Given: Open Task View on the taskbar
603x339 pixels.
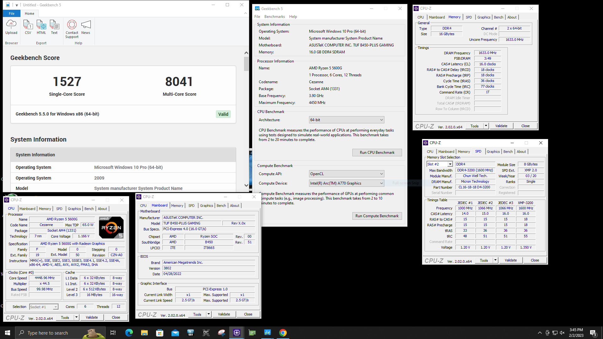Looking at the screenshot, I should (x=113, y=333).
